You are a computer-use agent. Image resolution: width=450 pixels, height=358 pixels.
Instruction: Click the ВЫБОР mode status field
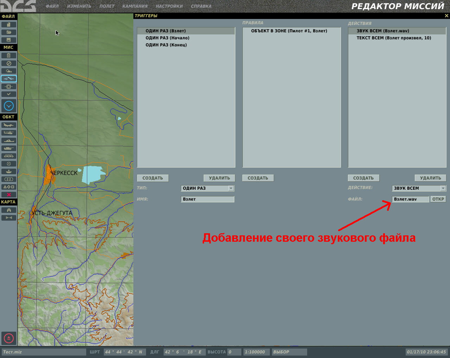(x=289, y=352)
